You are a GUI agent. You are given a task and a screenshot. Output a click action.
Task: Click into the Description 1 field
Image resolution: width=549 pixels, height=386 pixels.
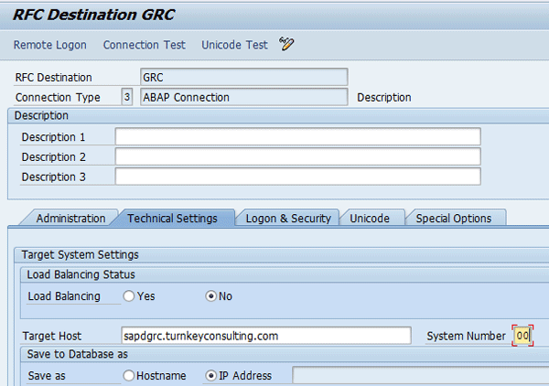pyautogui.click(x=297, y=136)
